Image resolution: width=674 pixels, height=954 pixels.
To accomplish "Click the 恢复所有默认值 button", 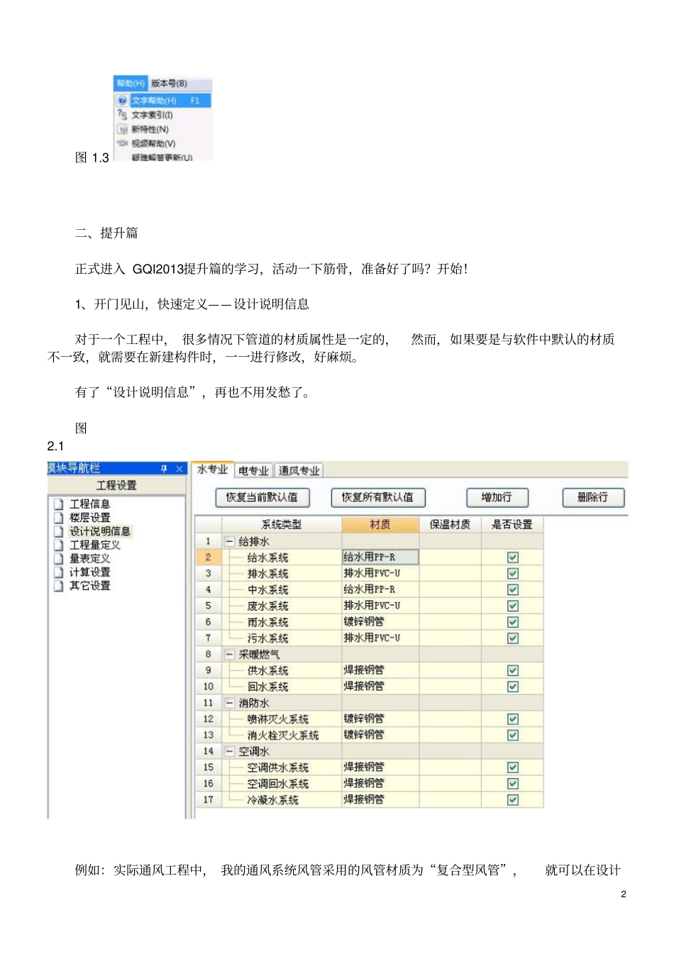I will tap(377, 497).
